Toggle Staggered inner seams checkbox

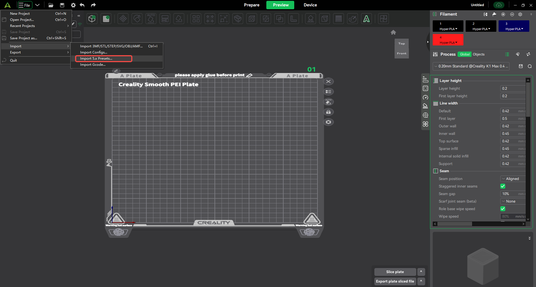coord(503,186)
